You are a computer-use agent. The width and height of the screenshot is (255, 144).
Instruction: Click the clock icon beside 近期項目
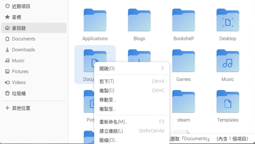coord(7,6)
